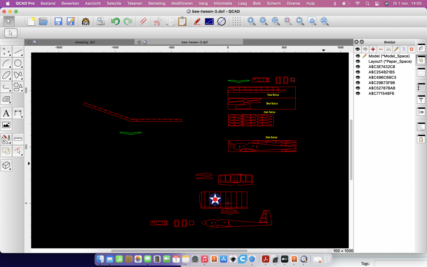Open the Block tools
Image resolution: width=427 pixels, height=267 pixels.
click(x=6, y=151)
